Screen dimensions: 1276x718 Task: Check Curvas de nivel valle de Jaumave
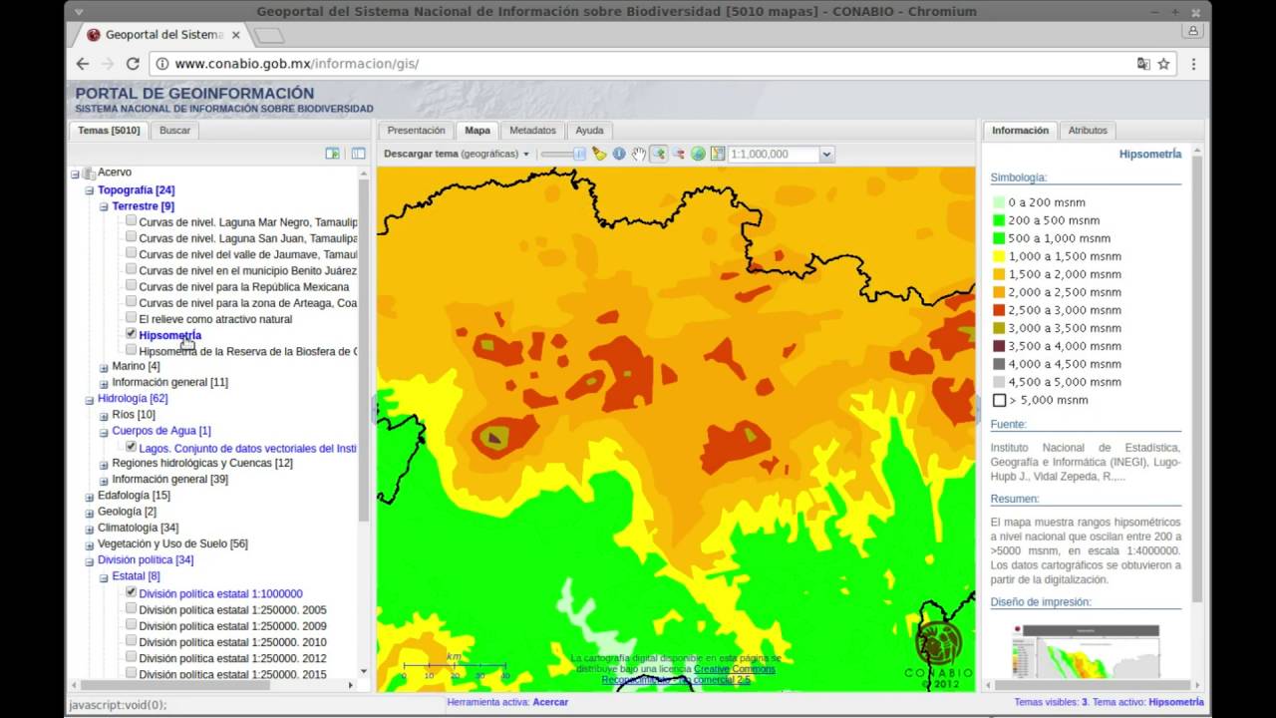pos(132,253)
